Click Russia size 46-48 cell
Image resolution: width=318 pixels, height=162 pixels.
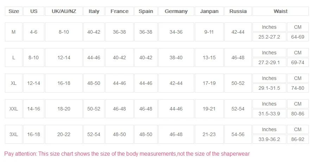pyautogui.click(x=238, y=58)
